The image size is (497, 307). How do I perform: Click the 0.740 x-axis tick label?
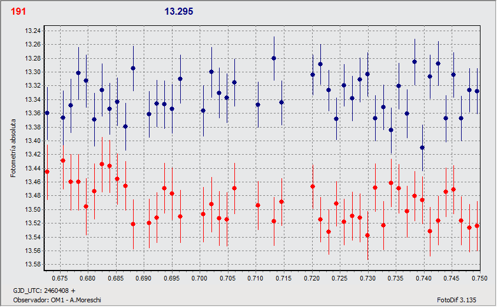pos(423,279)
